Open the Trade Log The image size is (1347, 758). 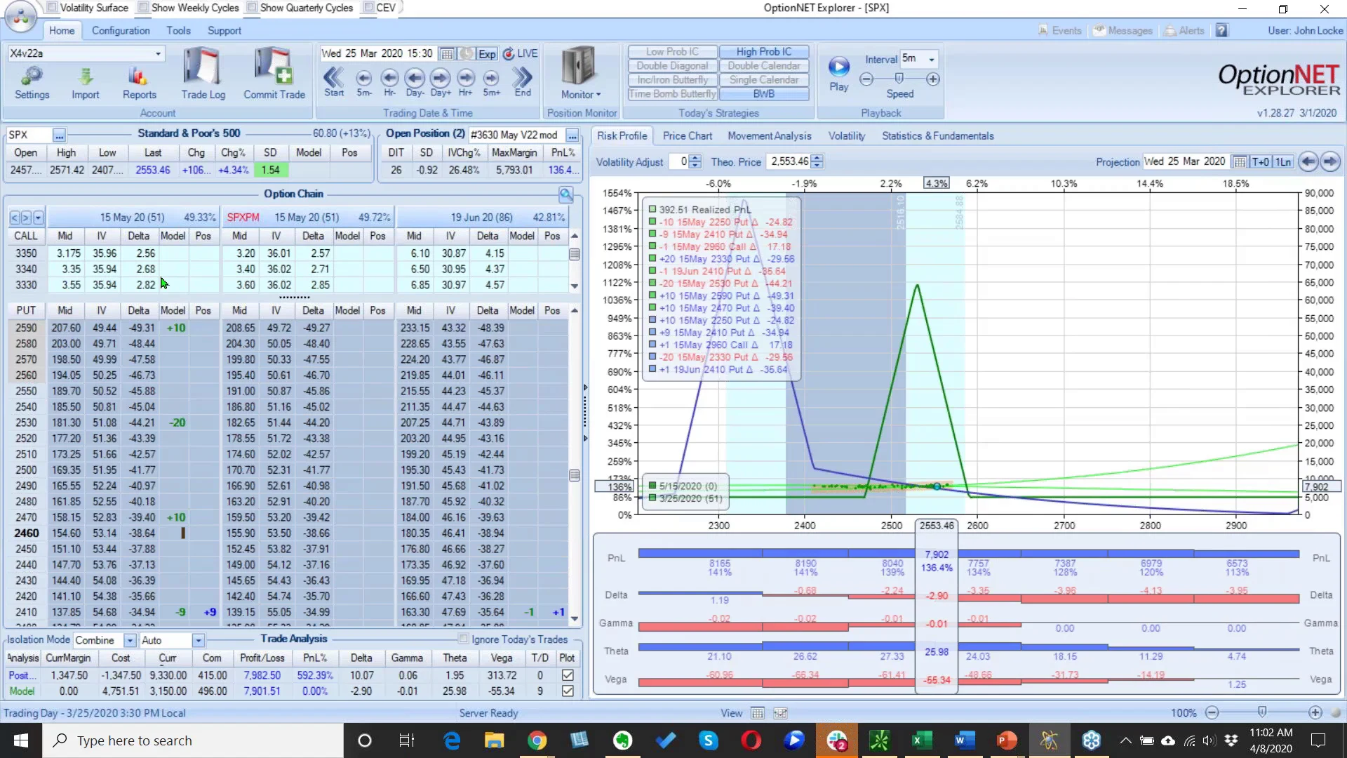203,74
